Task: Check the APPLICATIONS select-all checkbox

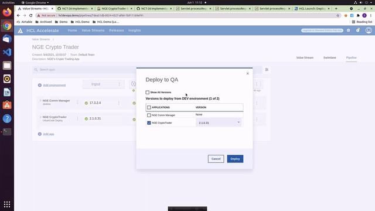Action: (x=149, y=107)
